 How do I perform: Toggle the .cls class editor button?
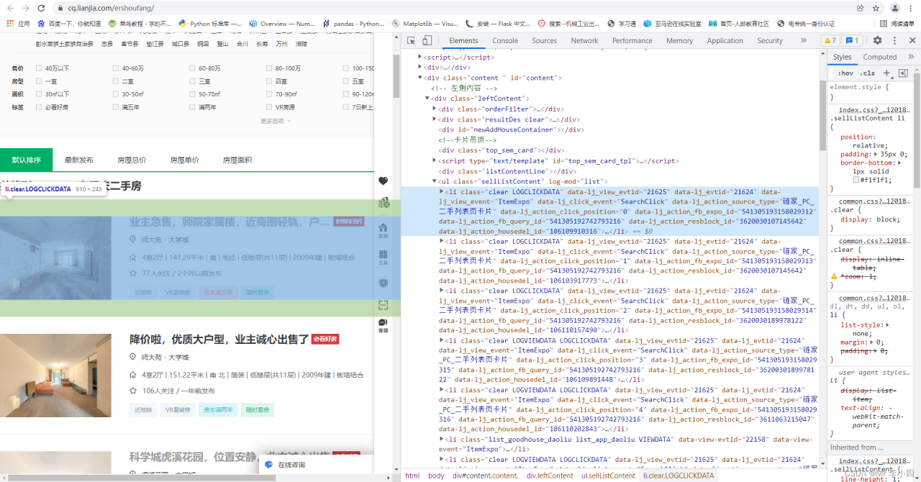868,73
